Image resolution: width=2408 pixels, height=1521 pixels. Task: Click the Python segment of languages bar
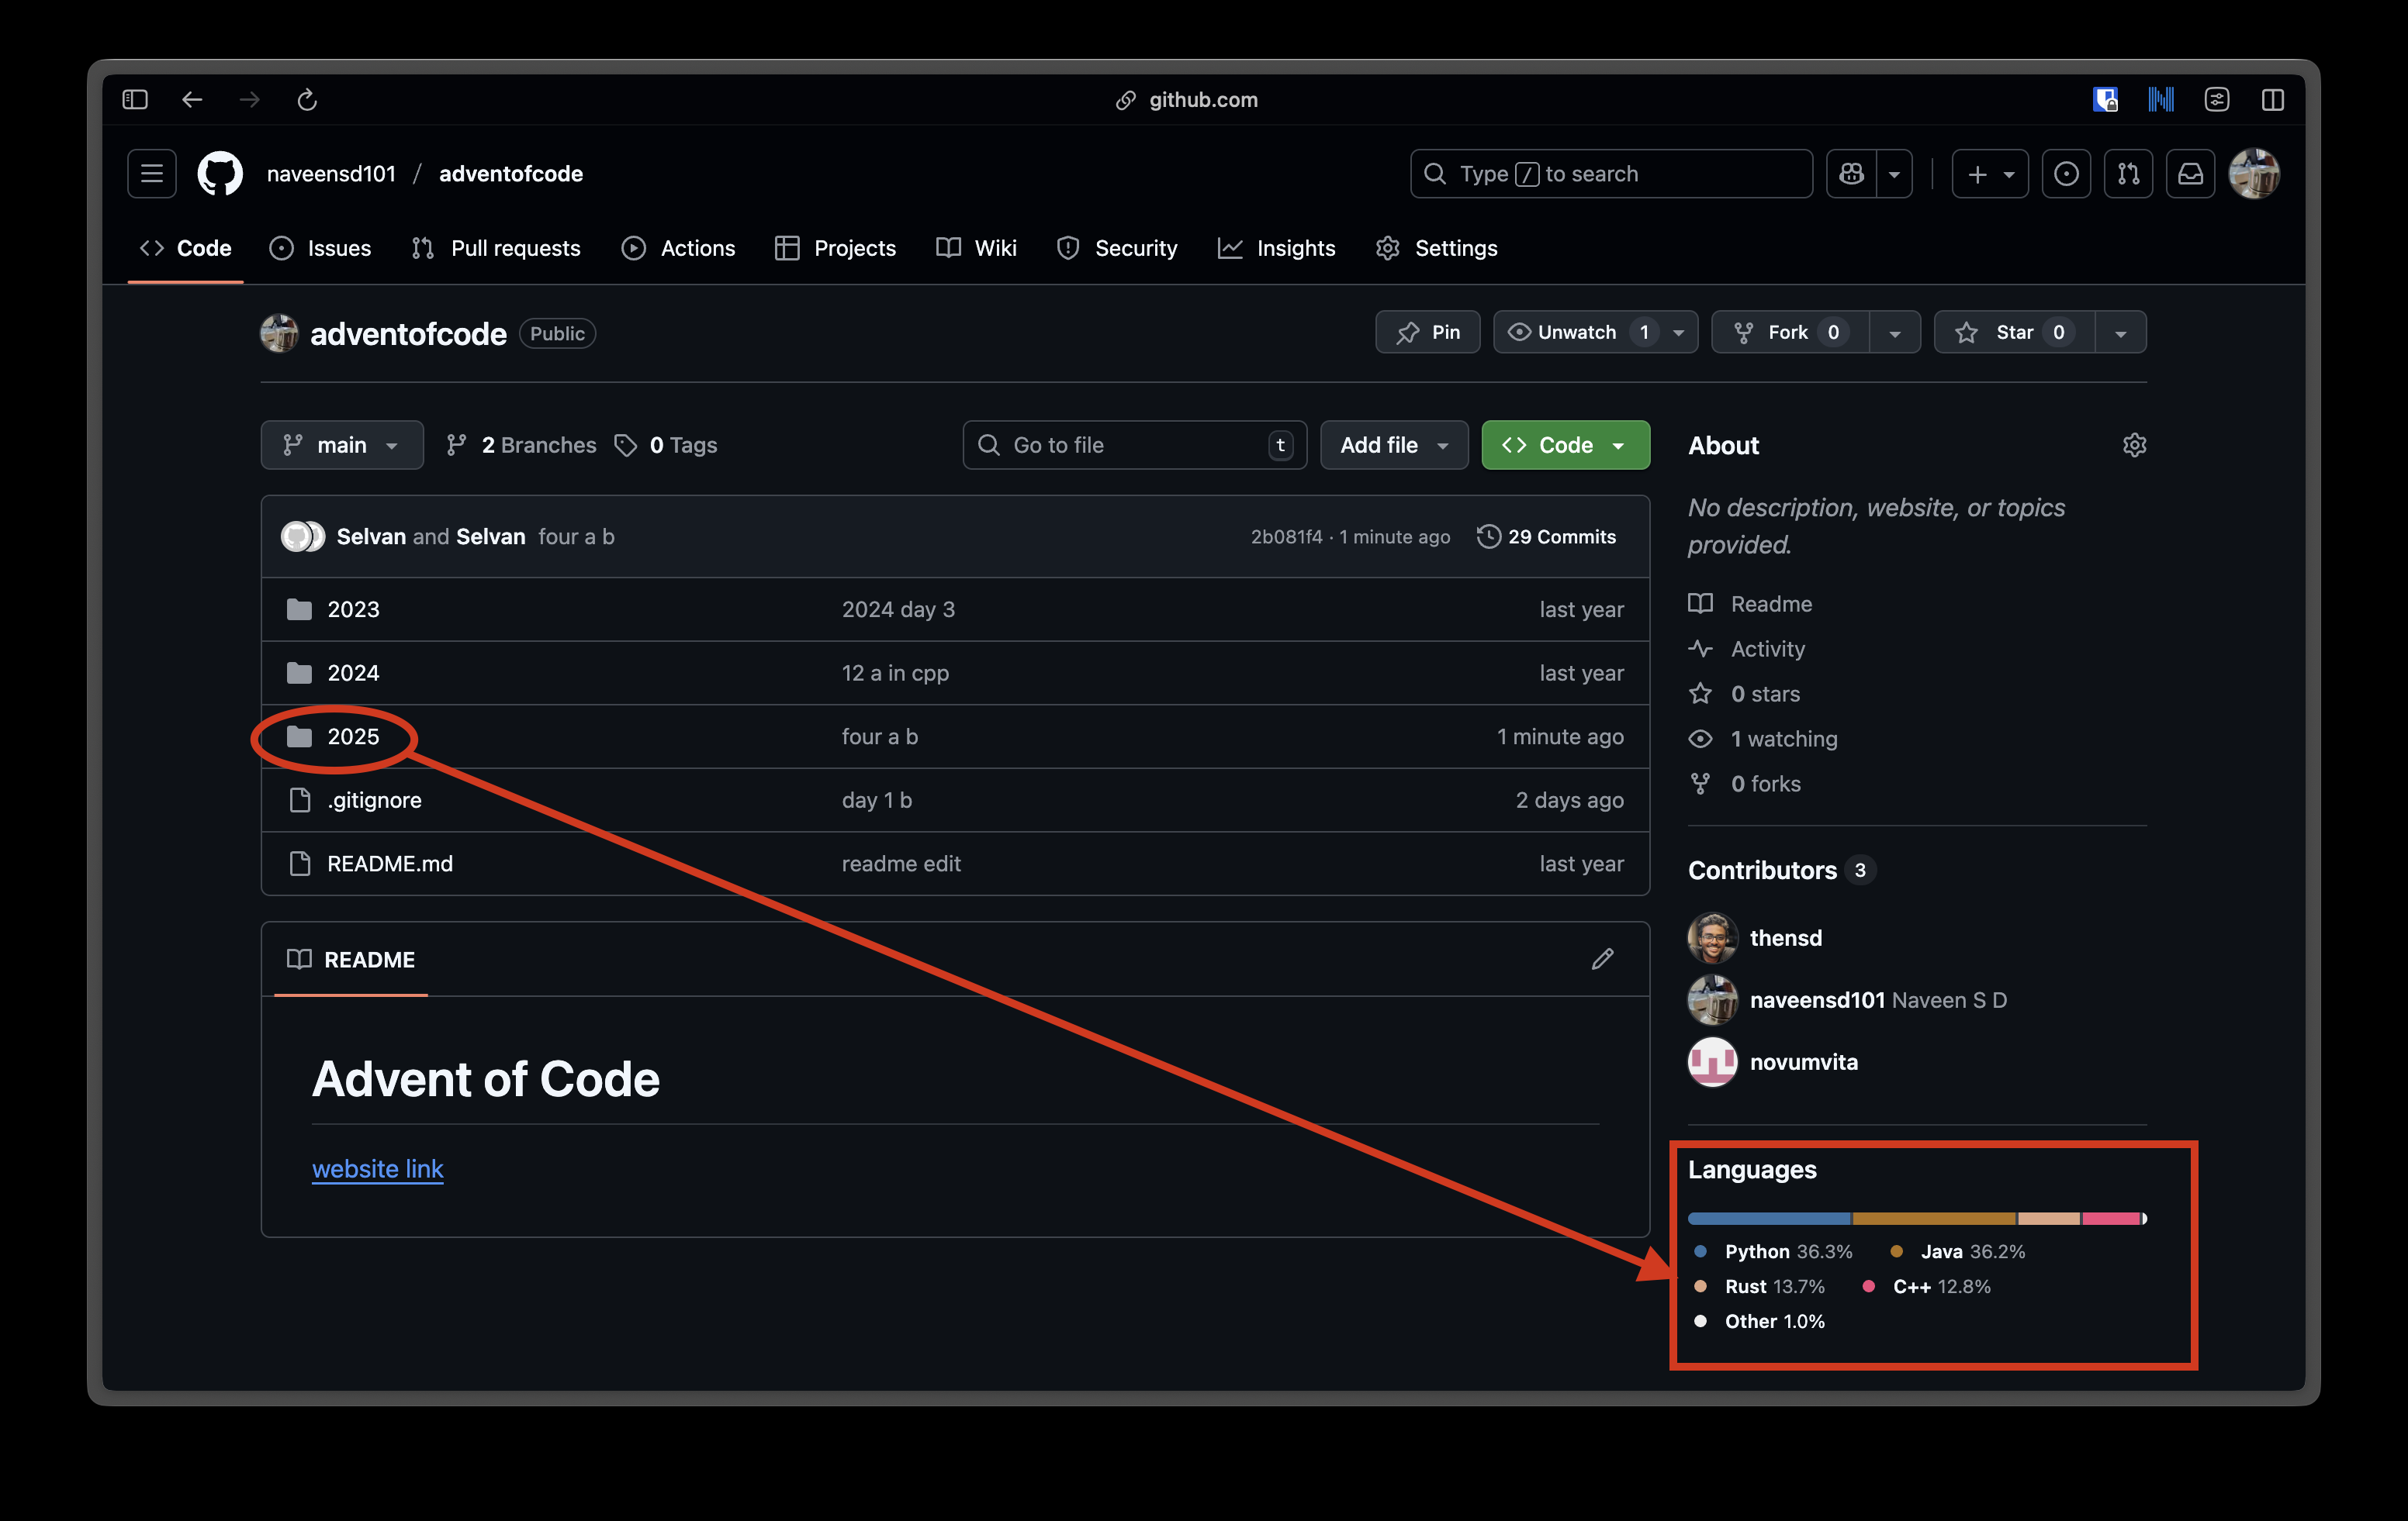point(1768,1218)
